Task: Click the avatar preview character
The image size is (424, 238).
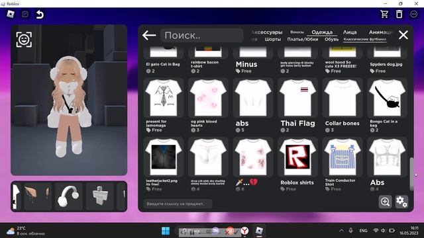Action: (69, 106)
